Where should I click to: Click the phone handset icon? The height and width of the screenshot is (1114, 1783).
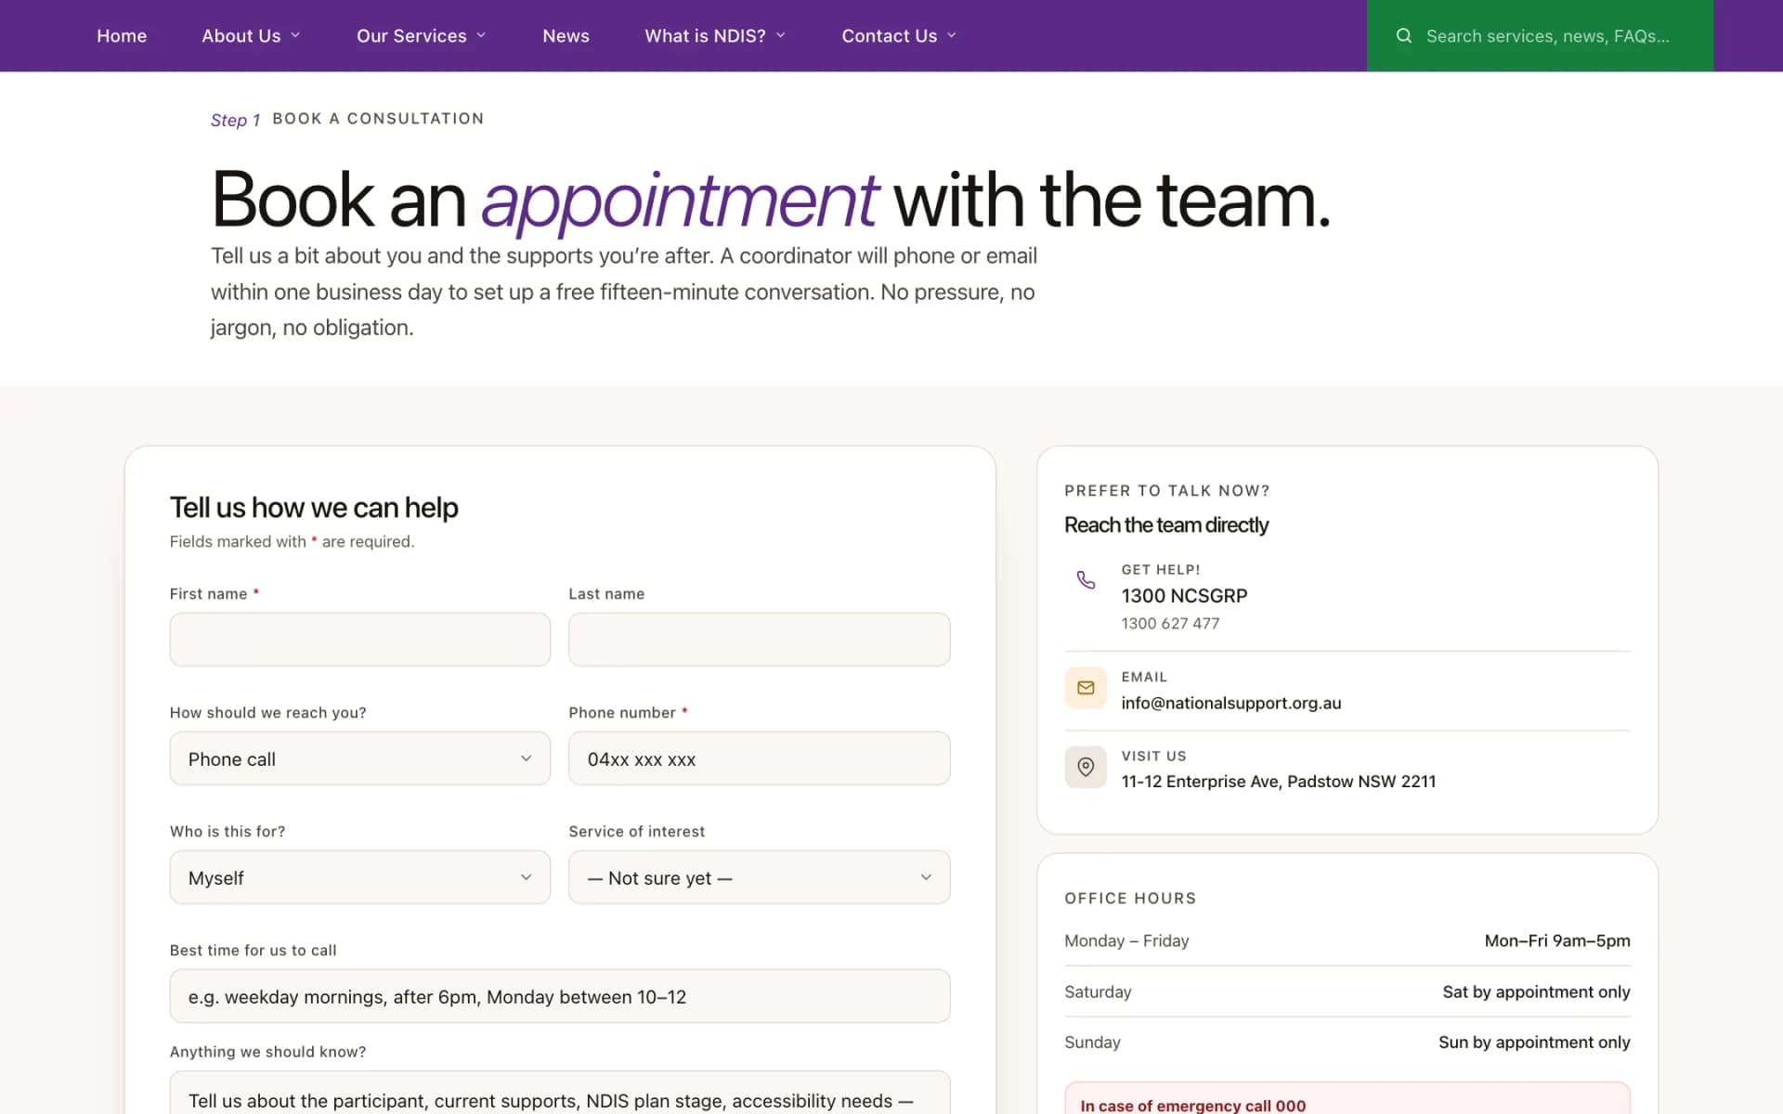point(1086,580)
